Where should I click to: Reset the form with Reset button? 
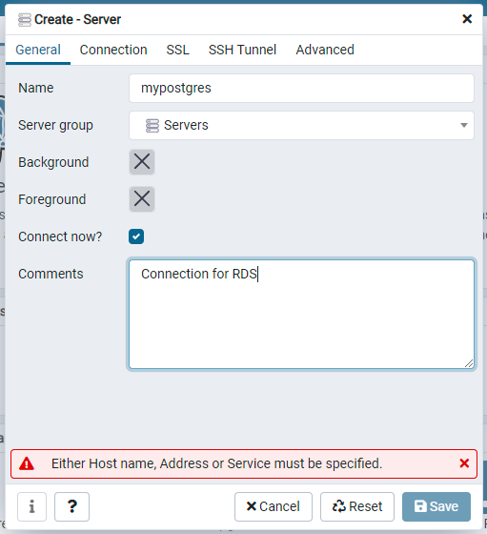click(357, 506)
